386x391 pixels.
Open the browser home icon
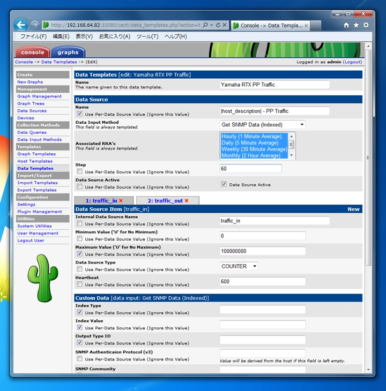[346, 25]
